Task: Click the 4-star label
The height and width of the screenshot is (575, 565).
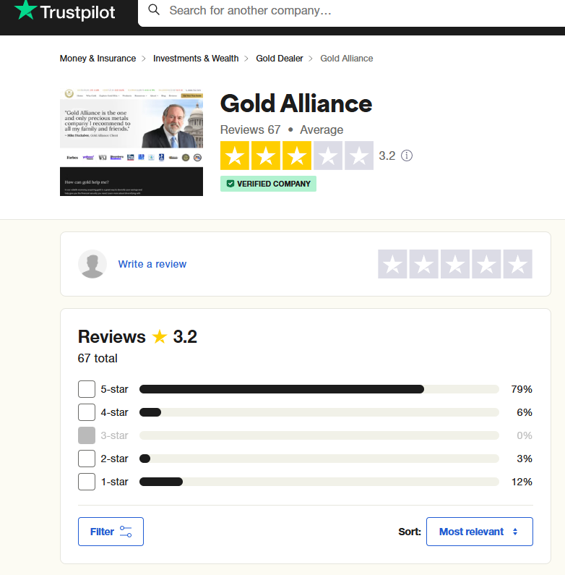Action: coord(114,412)
